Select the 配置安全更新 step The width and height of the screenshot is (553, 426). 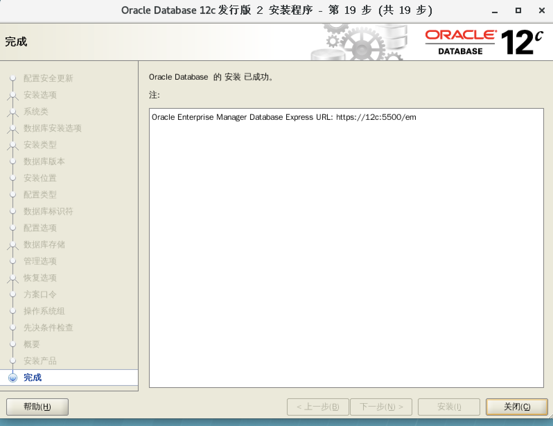[x=48, y=78]
